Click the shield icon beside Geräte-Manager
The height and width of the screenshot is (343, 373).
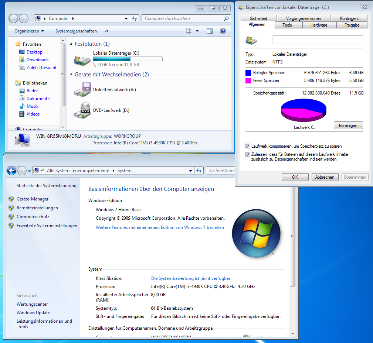click(11, 199)
